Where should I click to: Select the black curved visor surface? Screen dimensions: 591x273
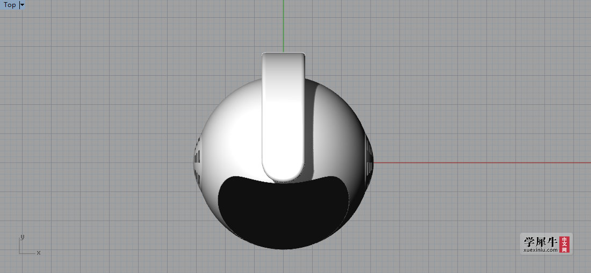pos(284,212)
